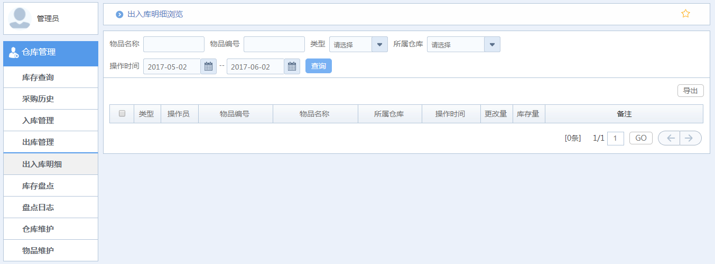The image size is (715, 264).
Task: Click the 查询 search button
Action: click(x=318, y=66)
